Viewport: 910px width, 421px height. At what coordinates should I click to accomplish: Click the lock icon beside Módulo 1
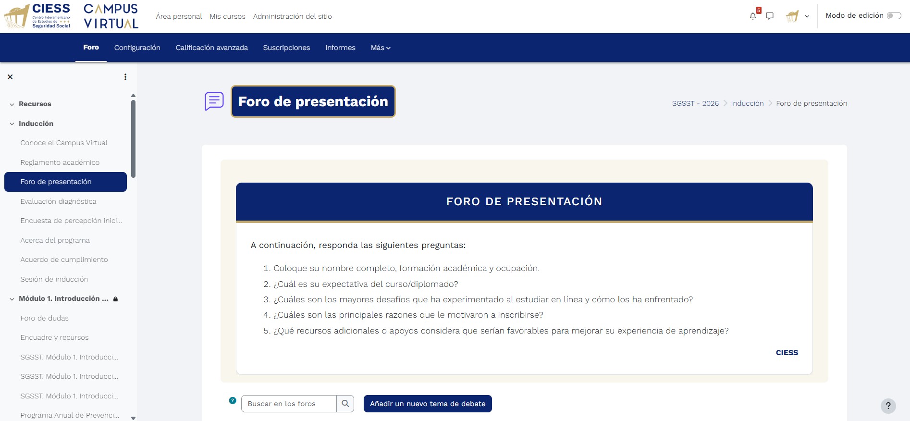point(115,299)
